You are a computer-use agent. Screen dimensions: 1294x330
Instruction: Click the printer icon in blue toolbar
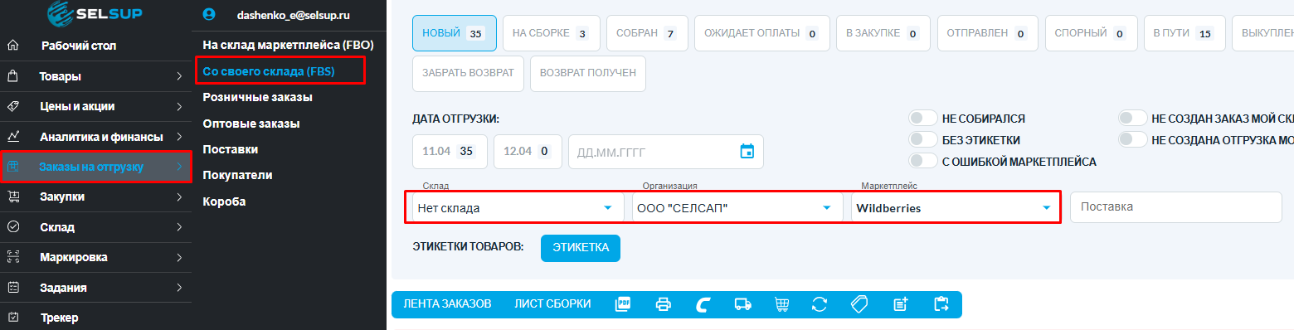click(663, 304)
